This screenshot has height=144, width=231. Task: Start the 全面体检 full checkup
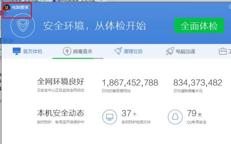199,26
